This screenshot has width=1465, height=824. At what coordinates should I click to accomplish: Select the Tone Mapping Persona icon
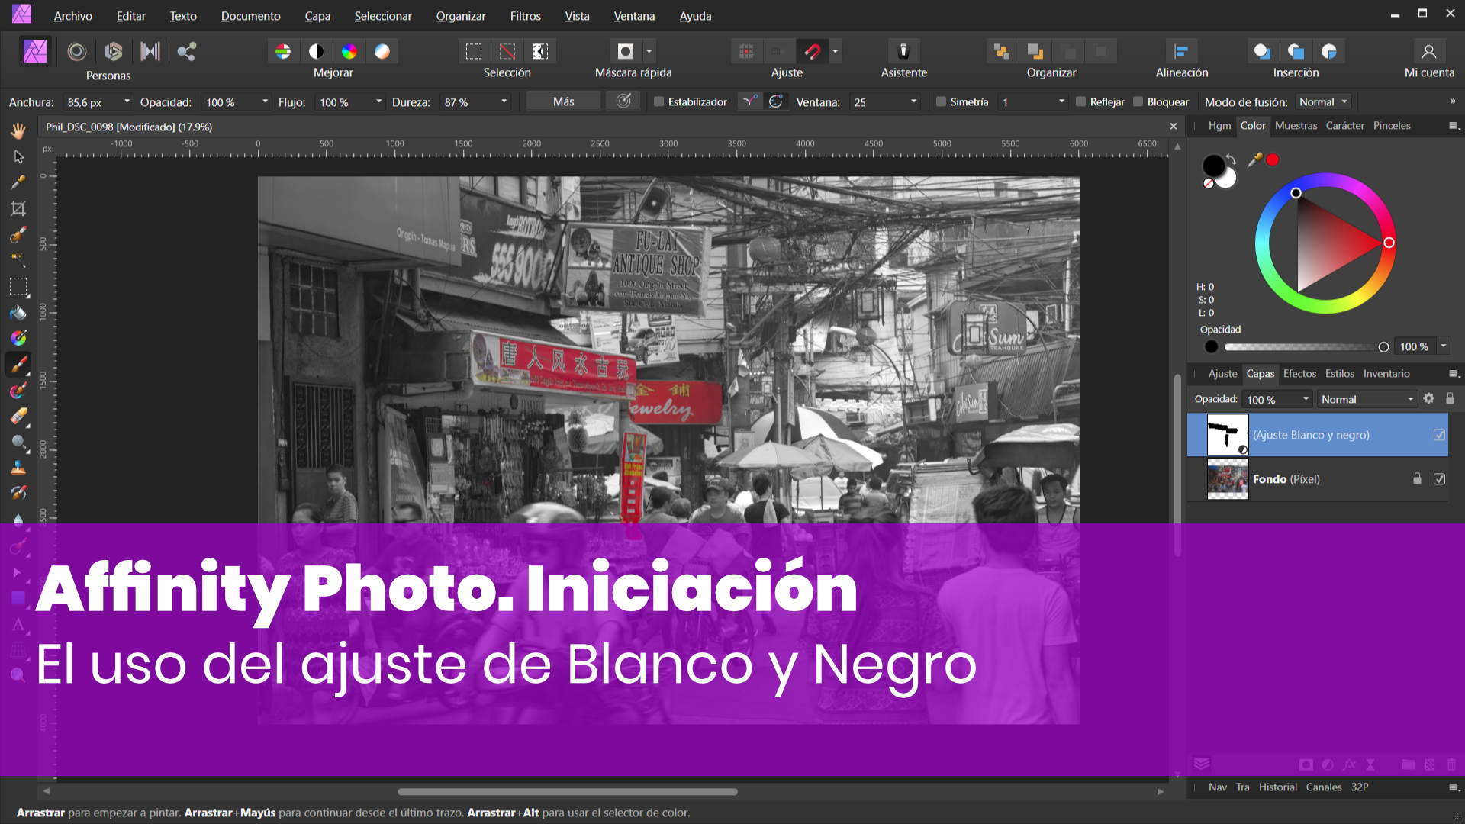[x=150, y=51]
